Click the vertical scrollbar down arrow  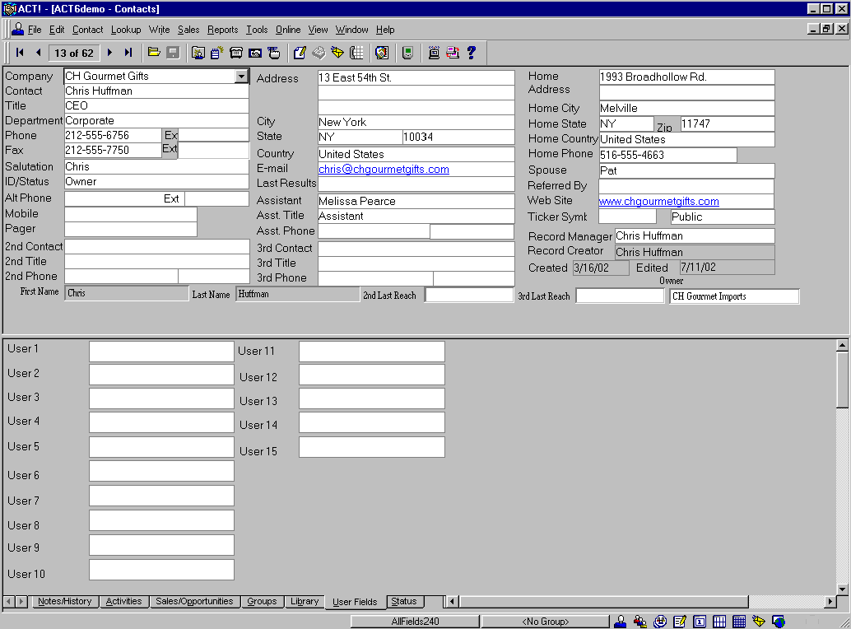pyautogui.click(x=842, y=589)
